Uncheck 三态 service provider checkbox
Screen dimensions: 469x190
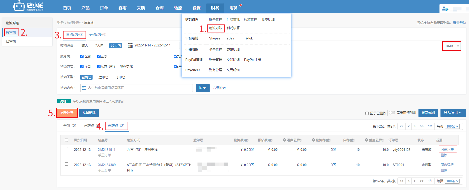99,56
